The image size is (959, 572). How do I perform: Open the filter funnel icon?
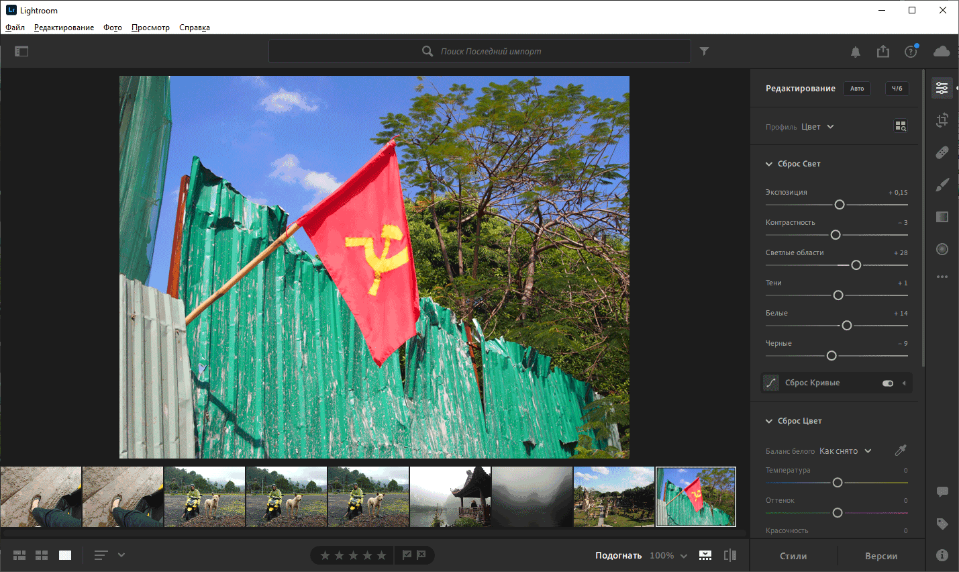pos(704,51)
